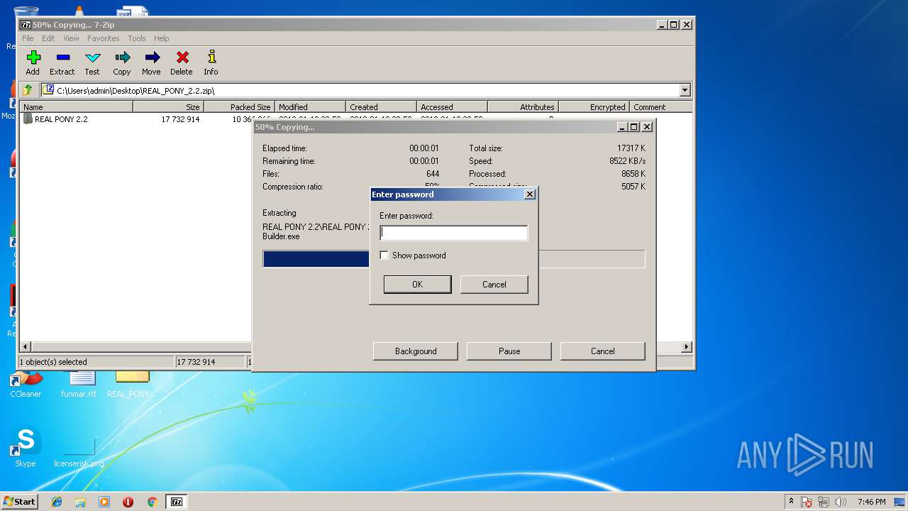Open the Windows Start menu
This screenshot has width=908, height=511.
click(19, 502)
